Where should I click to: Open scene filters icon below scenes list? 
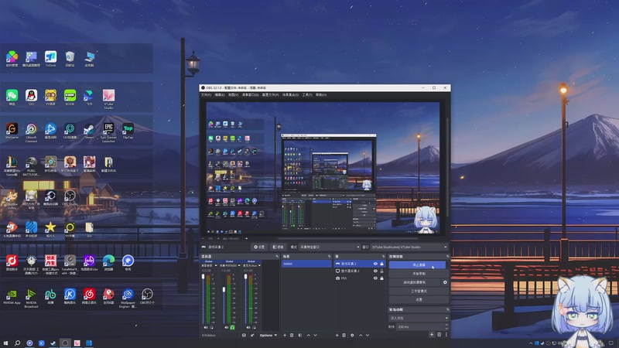pos(300,335)
